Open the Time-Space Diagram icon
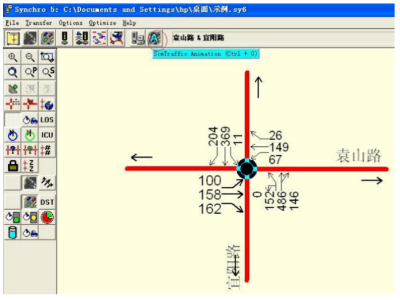 click(x=99, y=39)
